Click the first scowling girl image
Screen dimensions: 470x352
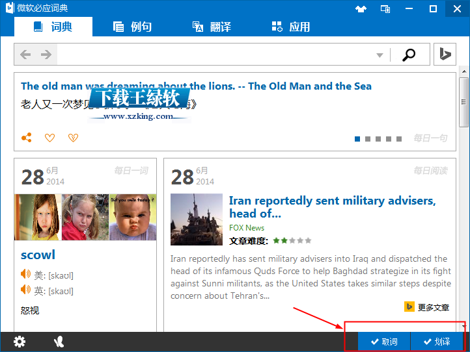pos(38,217)
